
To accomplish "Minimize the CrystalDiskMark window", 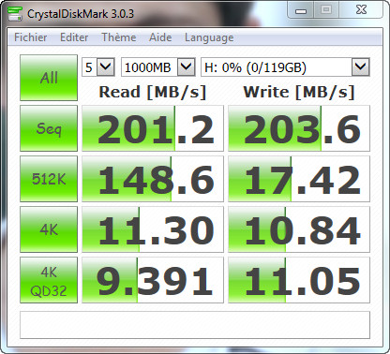I will coord(301,10).
